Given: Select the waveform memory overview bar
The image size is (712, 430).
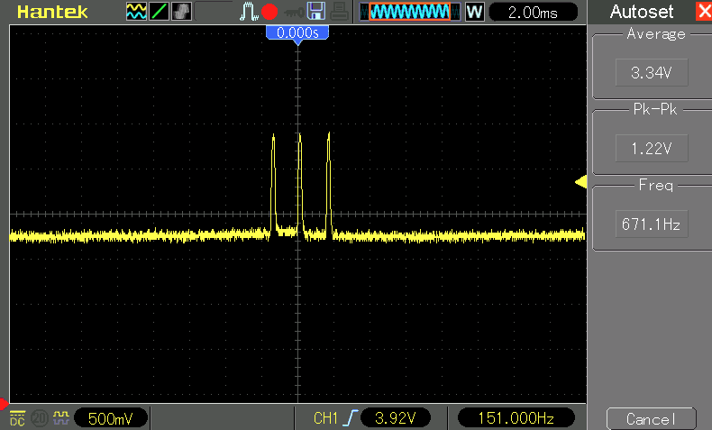Looking at the screenshot, I should [409, 12].
